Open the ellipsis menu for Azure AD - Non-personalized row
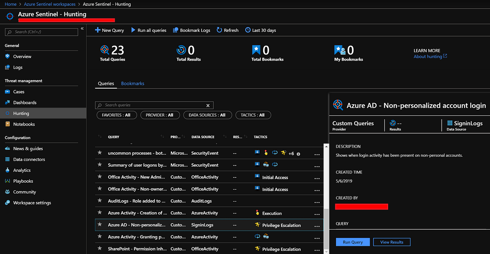Viewport: 490px width, 254px height. pyautogui.click(x=317, y=226)
